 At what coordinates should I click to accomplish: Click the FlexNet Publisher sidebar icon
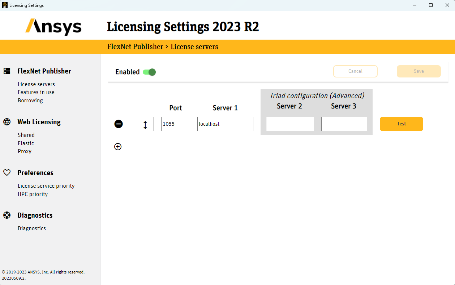click(x=7, y=71)
